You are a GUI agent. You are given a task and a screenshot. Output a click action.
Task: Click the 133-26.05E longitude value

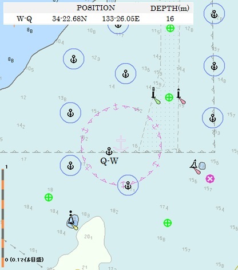[x=121, y=19]
